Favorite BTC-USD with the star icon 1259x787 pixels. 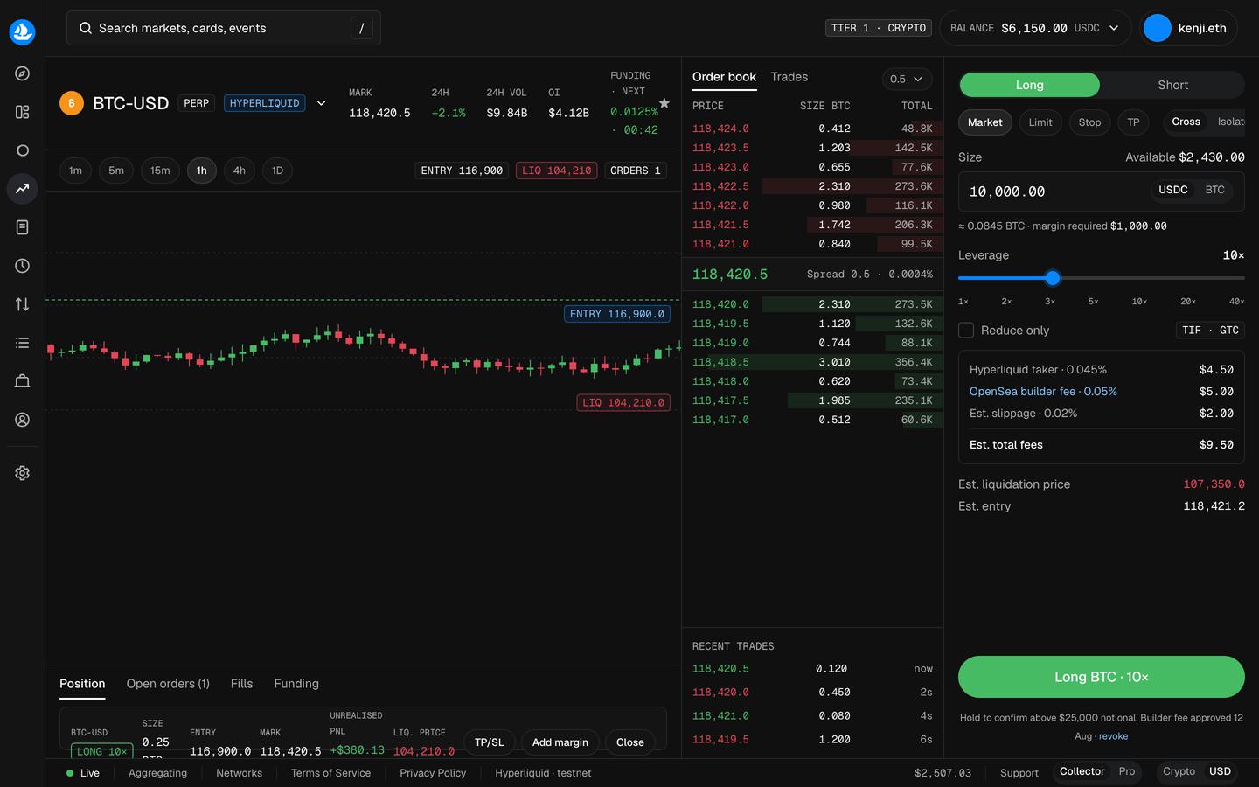664,103
